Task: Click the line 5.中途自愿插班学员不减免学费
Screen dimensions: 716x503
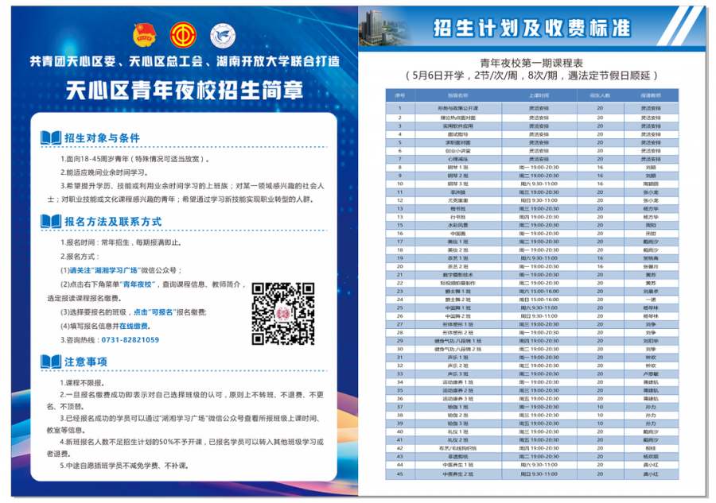Action: point(124,466)
